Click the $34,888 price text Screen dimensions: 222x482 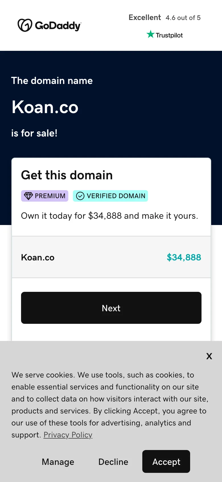click(184, 257)
